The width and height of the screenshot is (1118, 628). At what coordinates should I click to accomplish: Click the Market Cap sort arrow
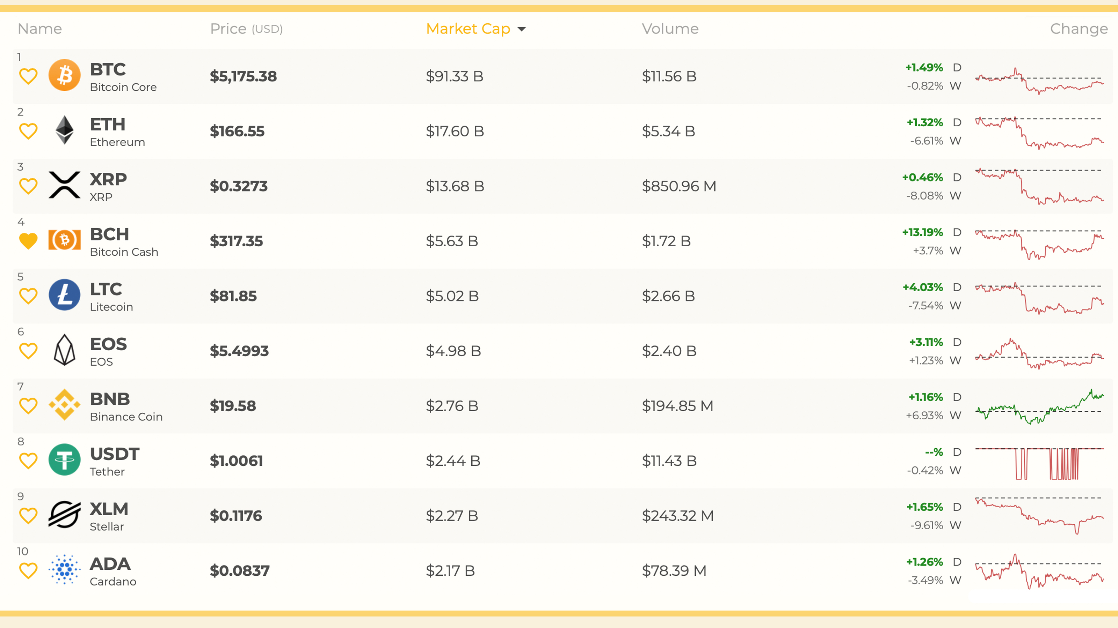[522, 29]
